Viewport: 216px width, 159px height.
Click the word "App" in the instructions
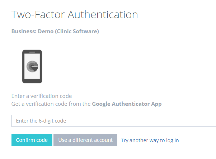pos(156,104)
